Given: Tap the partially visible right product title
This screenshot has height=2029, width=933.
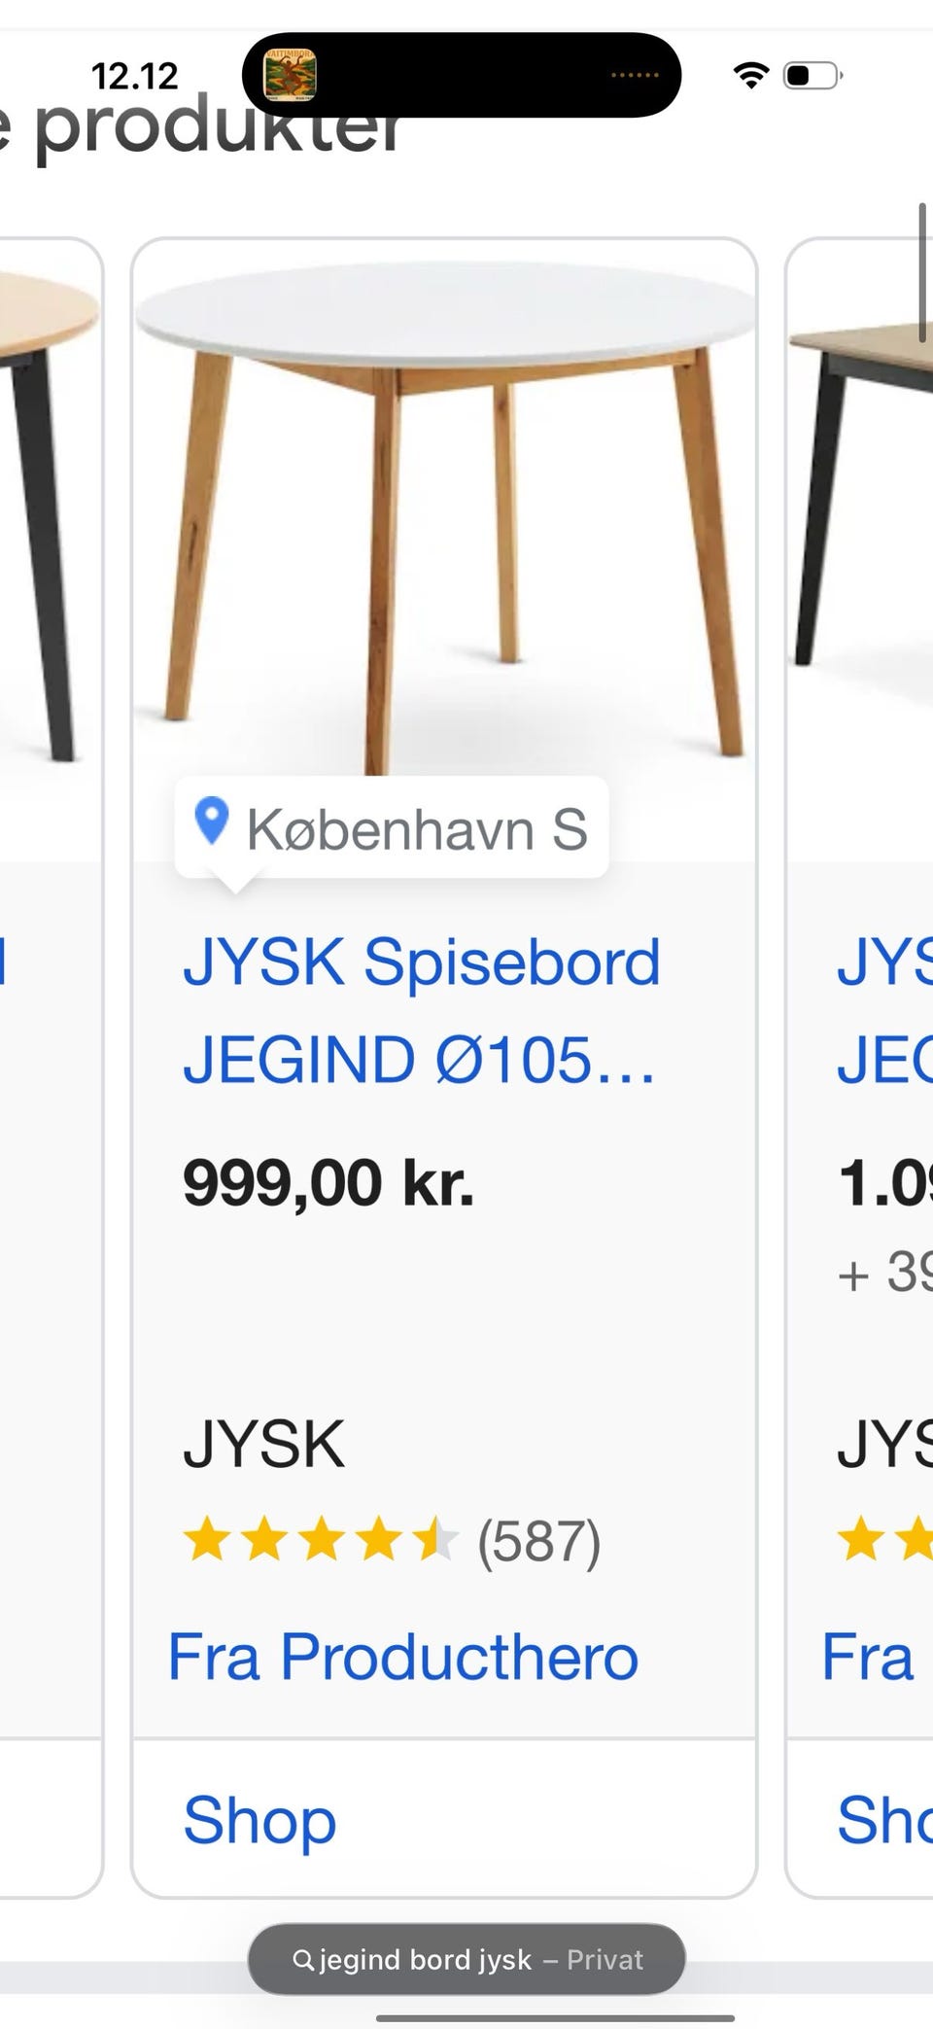Looking at the screenshot, I should pos(884,1010).
